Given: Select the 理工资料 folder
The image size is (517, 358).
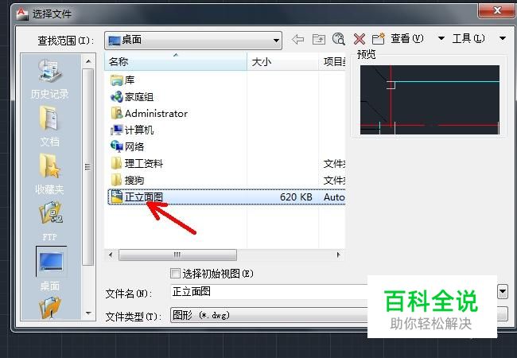Looking at the screenshot, I should (137, 164).
